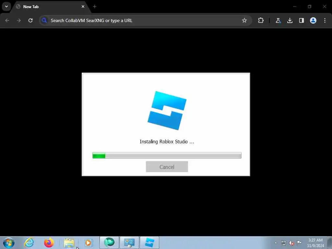Cancel the Roblox Studio installation
332x249 pixels.
(167, 167)
